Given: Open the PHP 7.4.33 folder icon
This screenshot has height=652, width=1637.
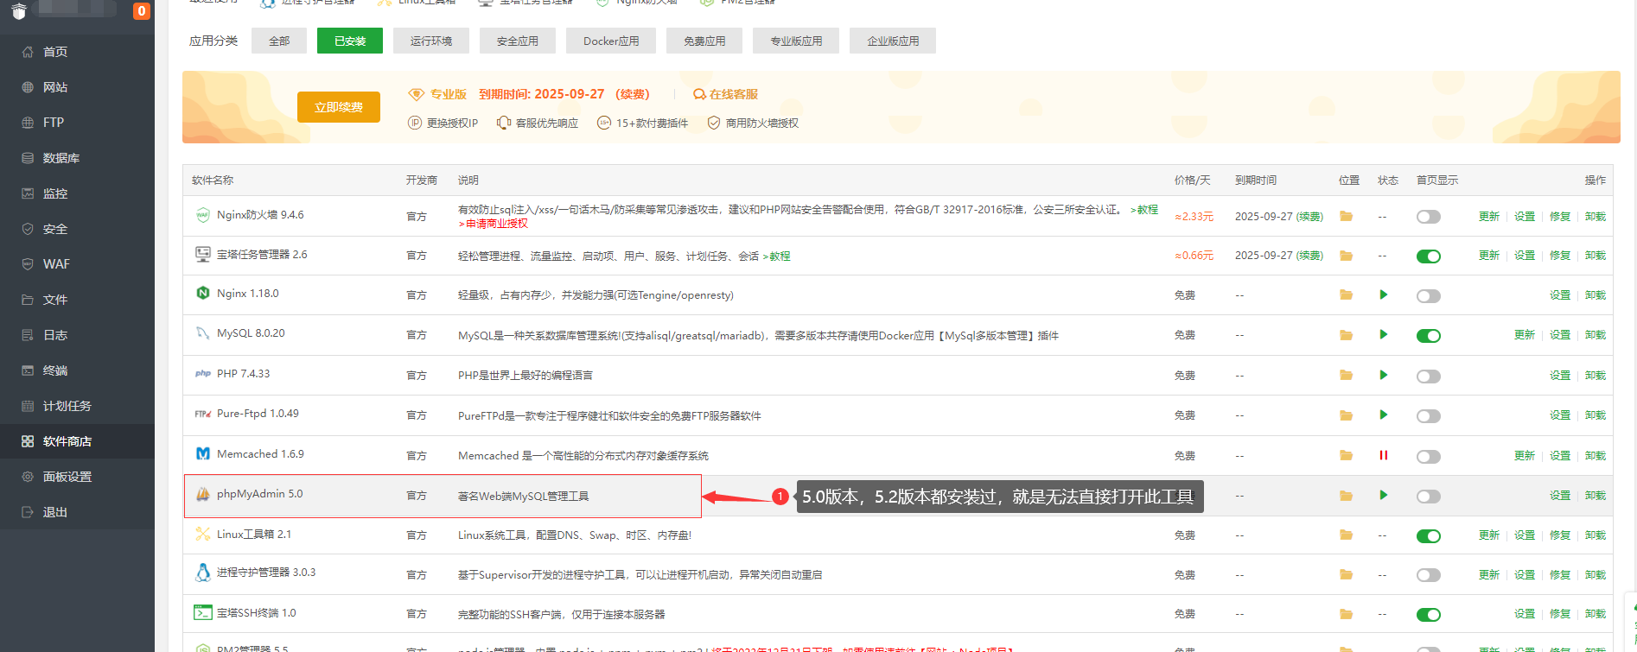Looking at the screenshot, I should [x=1346, y=376].
